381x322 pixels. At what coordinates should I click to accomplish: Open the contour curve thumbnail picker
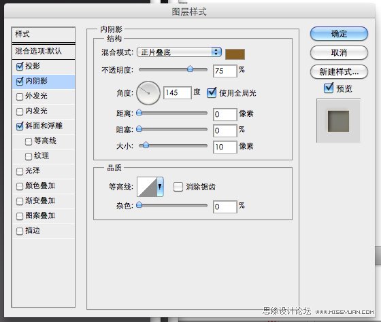147,187
